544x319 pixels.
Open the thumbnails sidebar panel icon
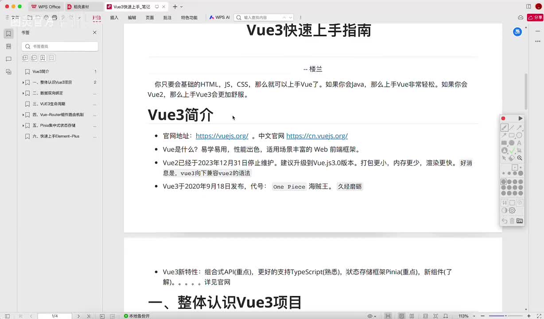(8, 46)
